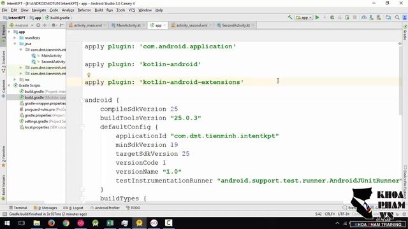Image resolution: width=408 pixels, height=229 pixels.
Task: Select SecondActivity in project tree
Action: click(53, 62)
